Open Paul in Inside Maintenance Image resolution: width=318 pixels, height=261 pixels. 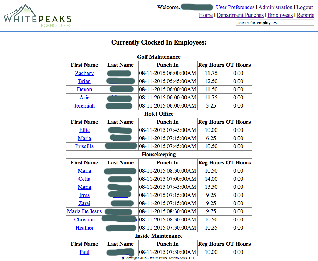[x=84, y=252]
